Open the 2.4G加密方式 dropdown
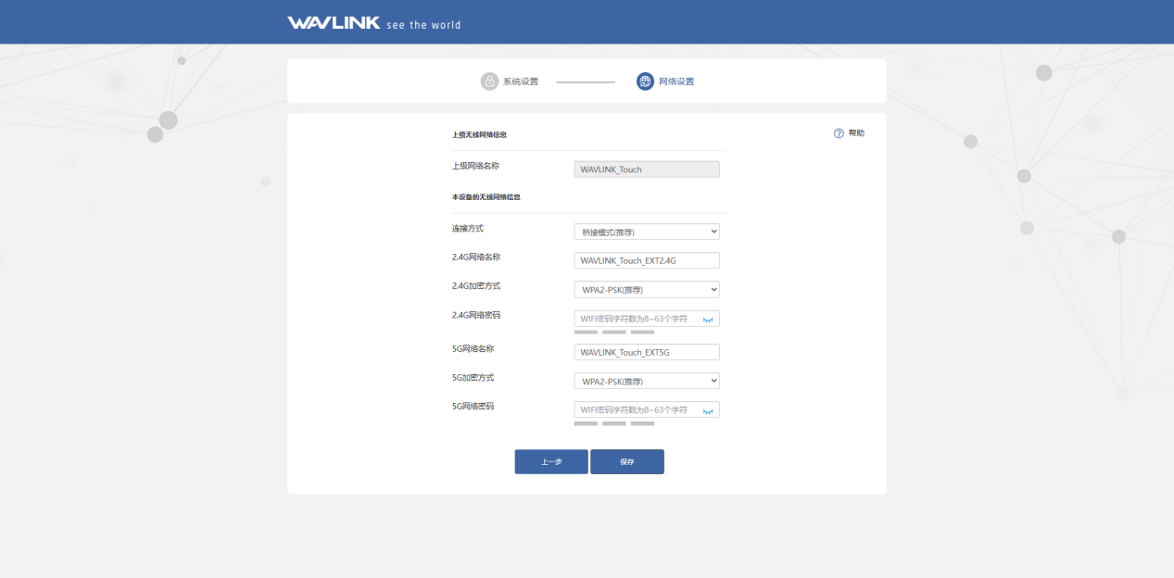Viewport: 1174px width, 578px height. click(647, 289)
